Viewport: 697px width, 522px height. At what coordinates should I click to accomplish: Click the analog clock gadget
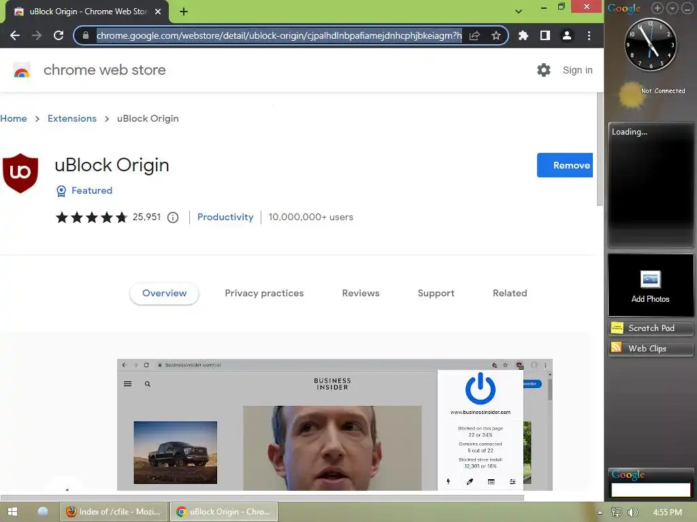pyautogui.click(x=650, y=44)
